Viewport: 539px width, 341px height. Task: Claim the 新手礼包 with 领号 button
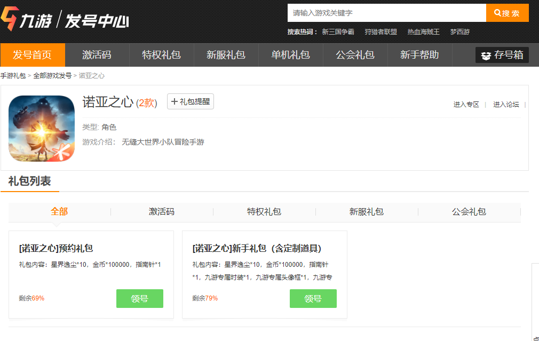pos(313,299)
